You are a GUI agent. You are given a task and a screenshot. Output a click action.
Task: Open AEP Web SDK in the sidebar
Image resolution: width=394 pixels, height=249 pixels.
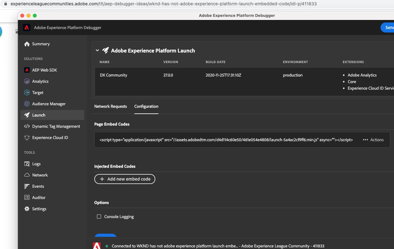pyautogui.click(x=52, y=70)
